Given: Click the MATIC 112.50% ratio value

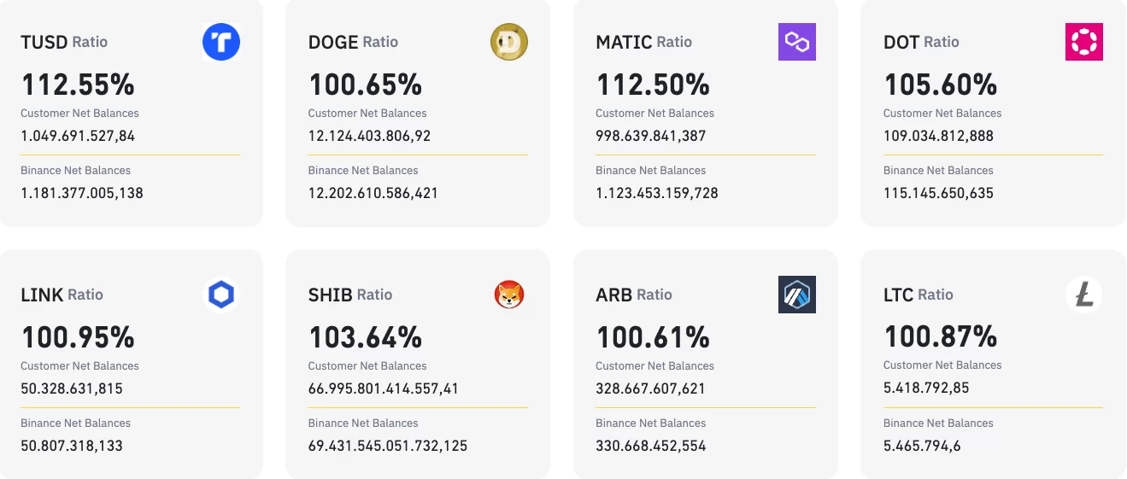Looking at the screenshot, I should pyautogui.click(x=653, y=85).
